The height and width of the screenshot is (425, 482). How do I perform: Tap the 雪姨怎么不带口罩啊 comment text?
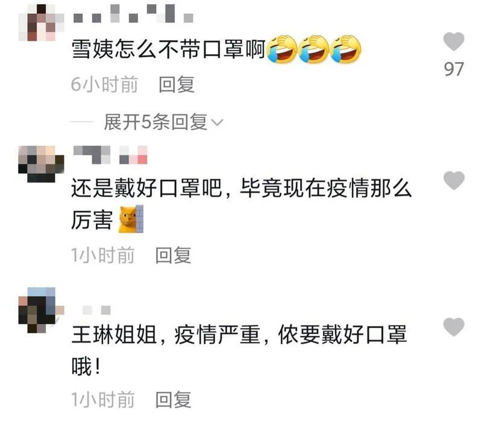tap(169, 49)
